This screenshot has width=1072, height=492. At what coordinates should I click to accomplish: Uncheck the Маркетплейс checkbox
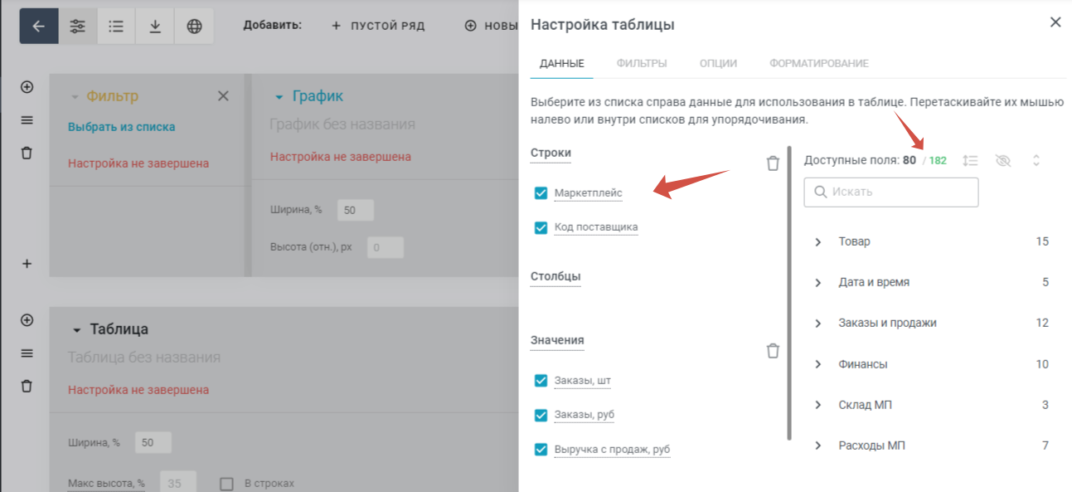tap(541, 193)
